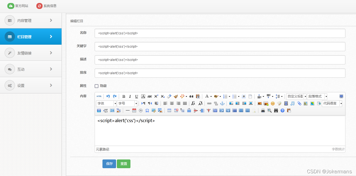Image resolution: width=356 pixels, height=176 pixels.
Task: Apply highlight color with marker icon
Action: (x=216, y=96)
